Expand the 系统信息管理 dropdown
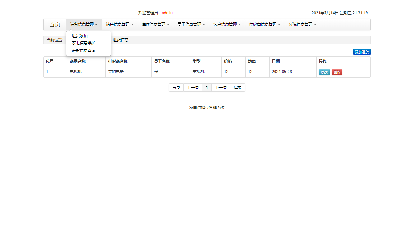This screenshot has height=242, width=416. [x=302, y=24]
